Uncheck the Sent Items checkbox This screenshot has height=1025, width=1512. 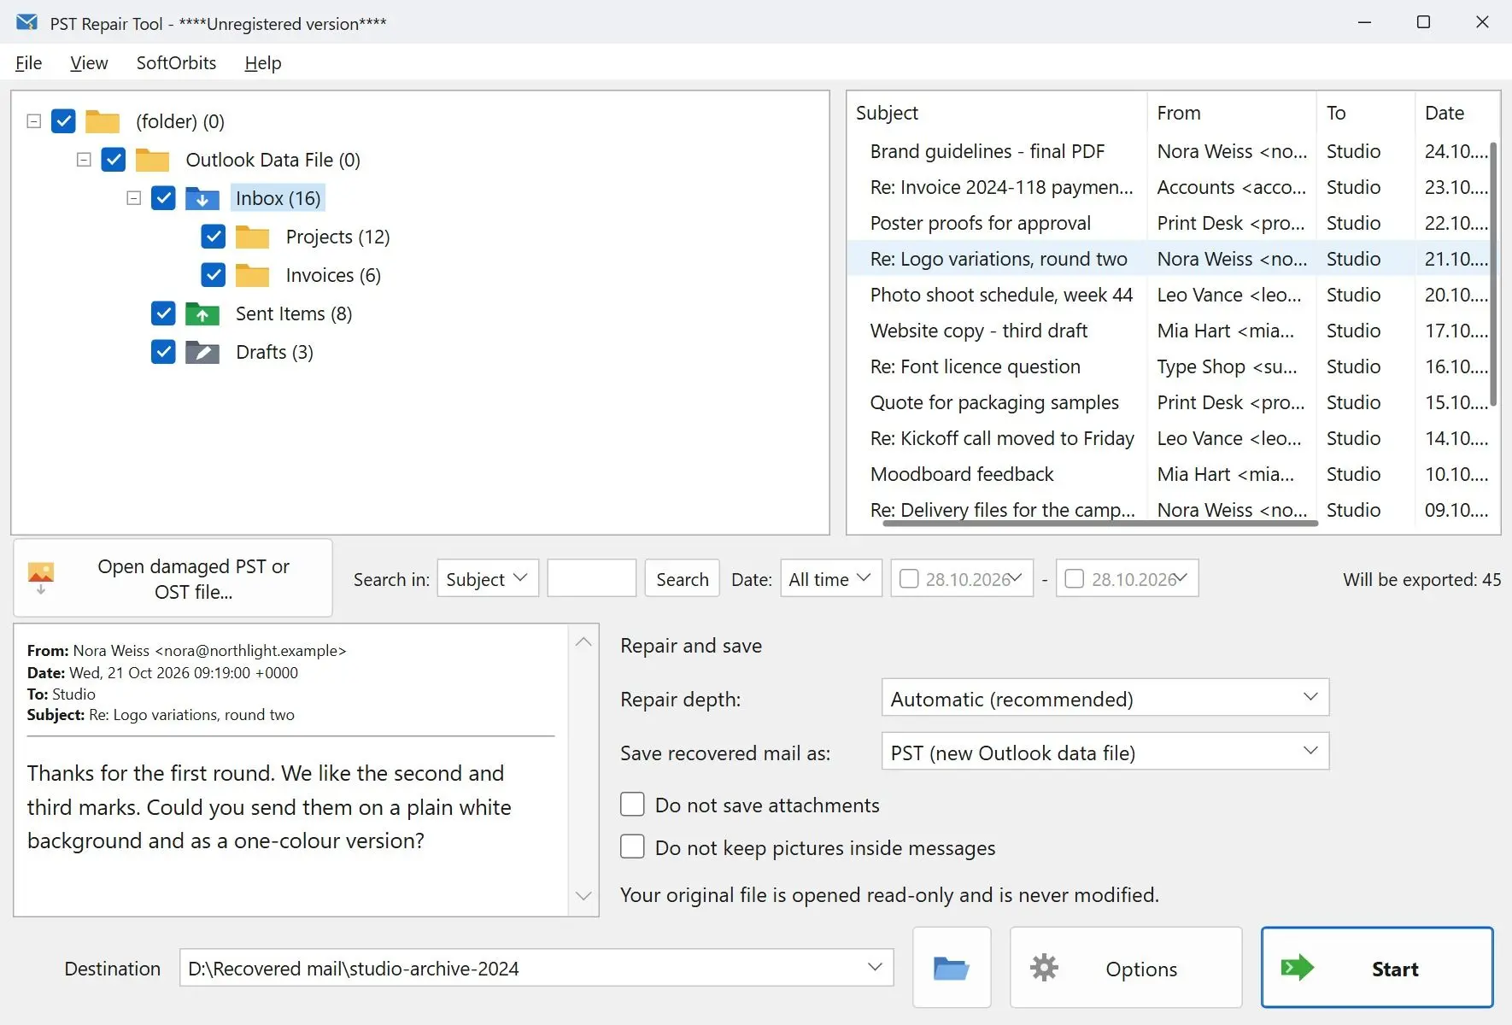pyautogui.click(x=163, y=313)
